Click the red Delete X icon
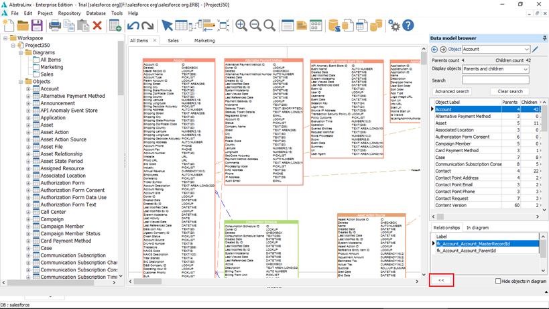The height and width of the screenshot is (309, 549). click(x=97, y=25)
